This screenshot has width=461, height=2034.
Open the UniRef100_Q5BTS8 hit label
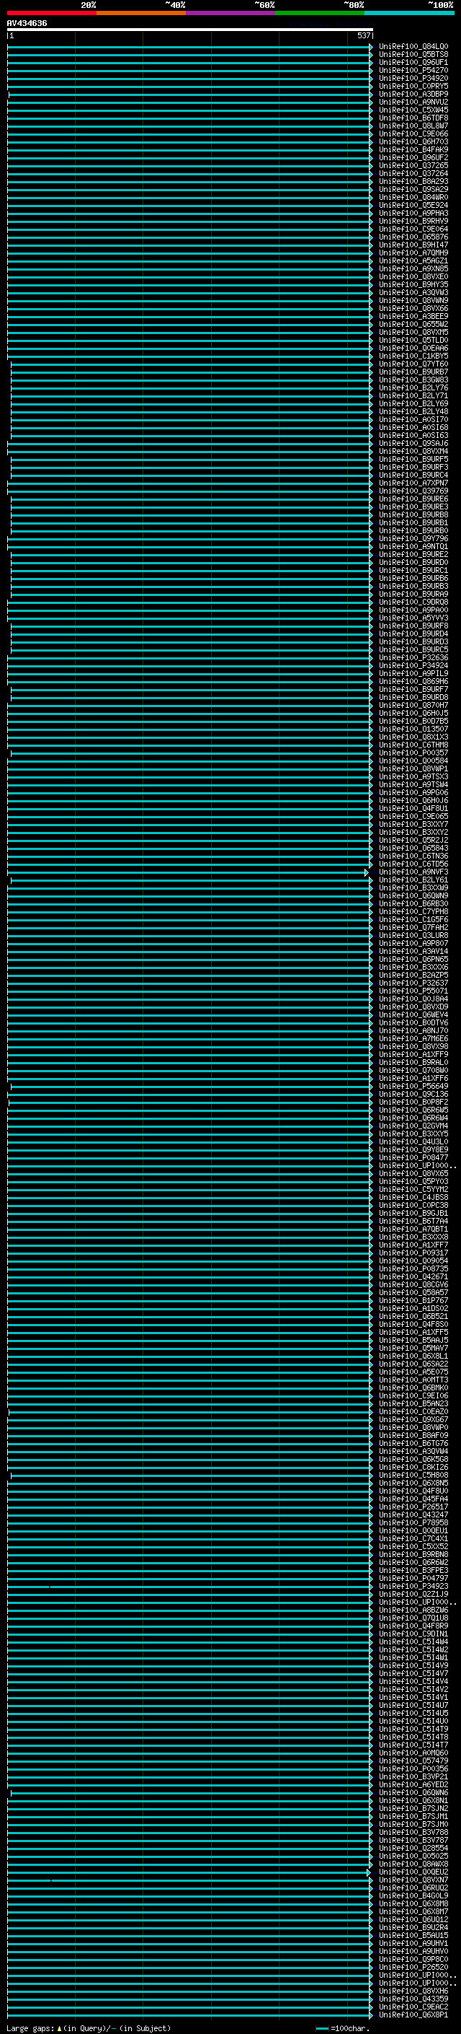pos(413,55)
